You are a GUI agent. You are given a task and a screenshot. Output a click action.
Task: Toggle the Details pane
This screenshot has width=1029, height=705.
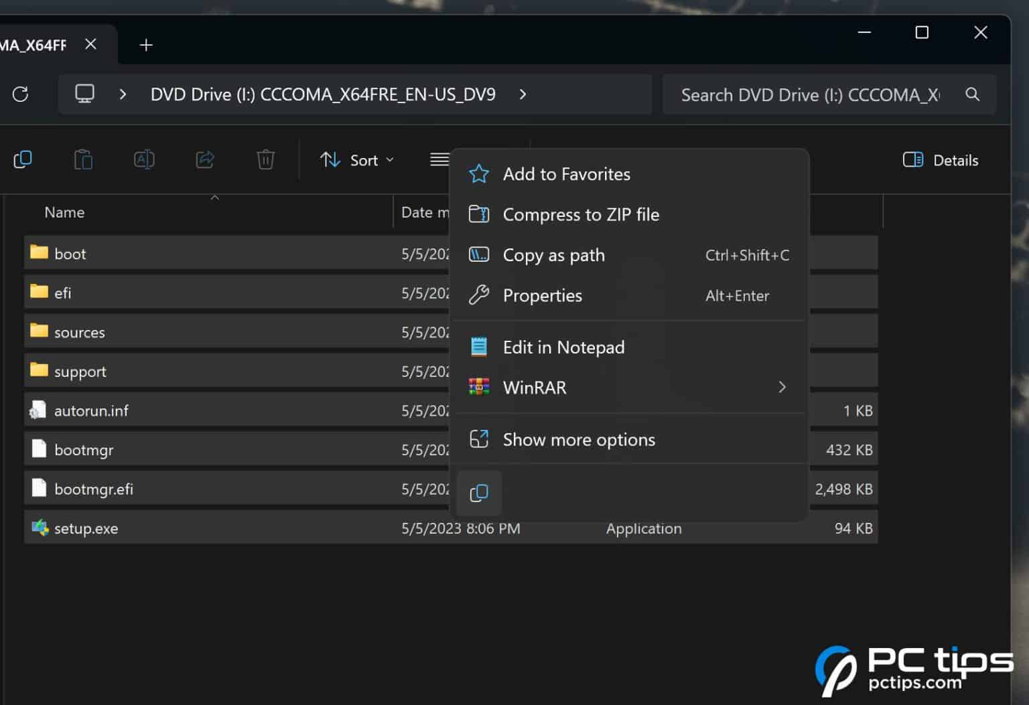941,160
